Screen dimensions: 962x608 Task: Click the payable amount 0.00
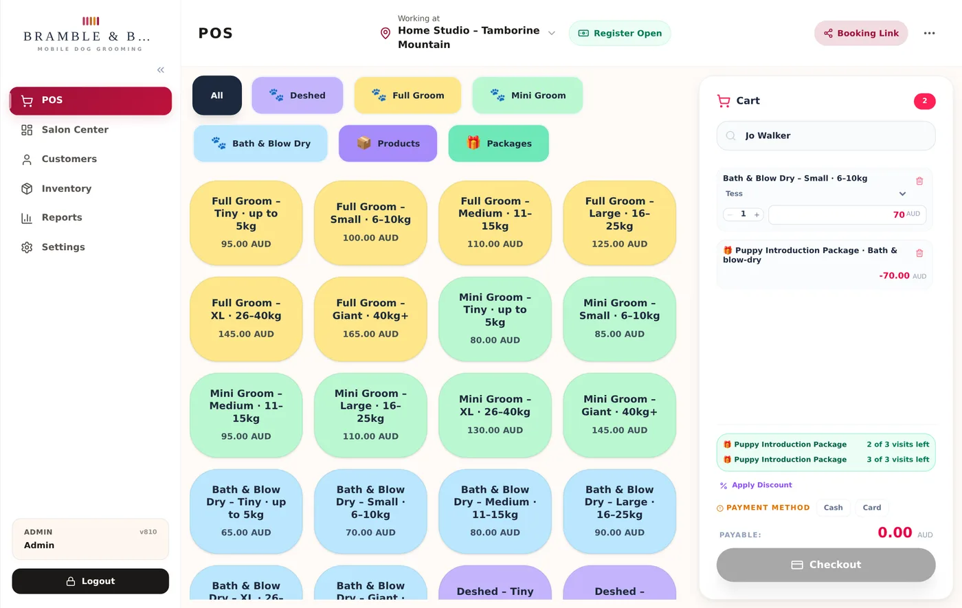point(895,532)
